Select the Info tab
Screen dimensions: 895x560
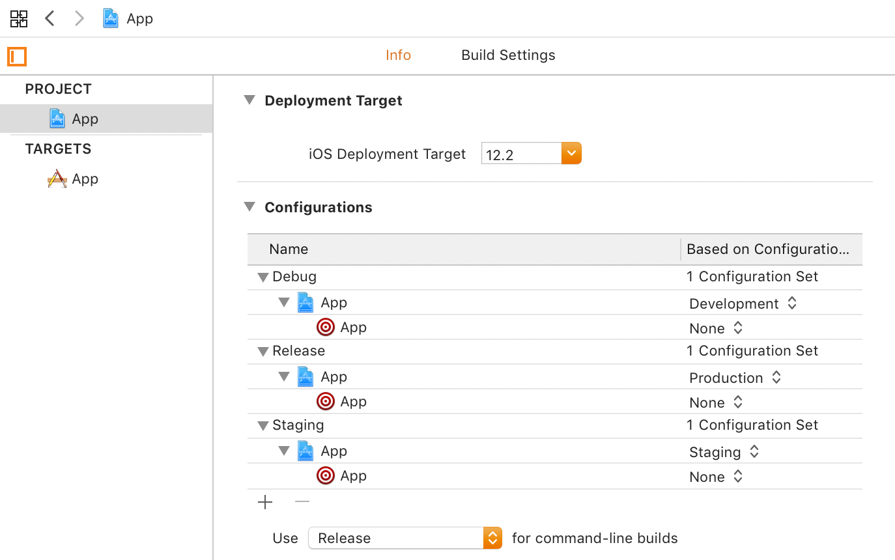[398, 55]
